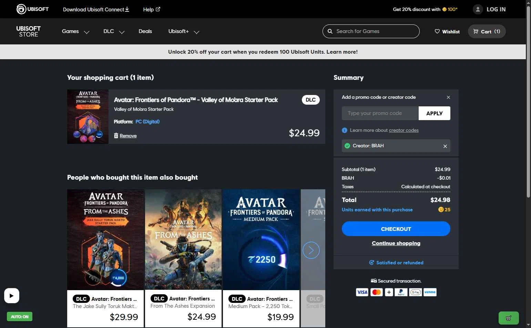
Task: Click the Unlock 20% off banner
Action: tap(263, 52)
